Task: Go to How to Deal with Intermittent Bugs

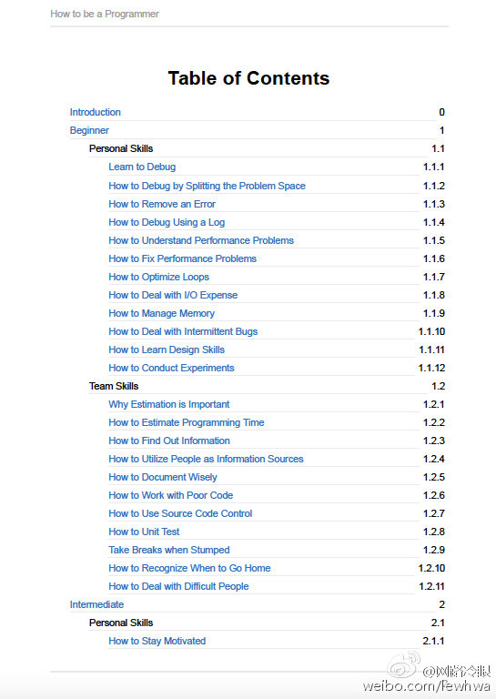Action: (183, 331)
